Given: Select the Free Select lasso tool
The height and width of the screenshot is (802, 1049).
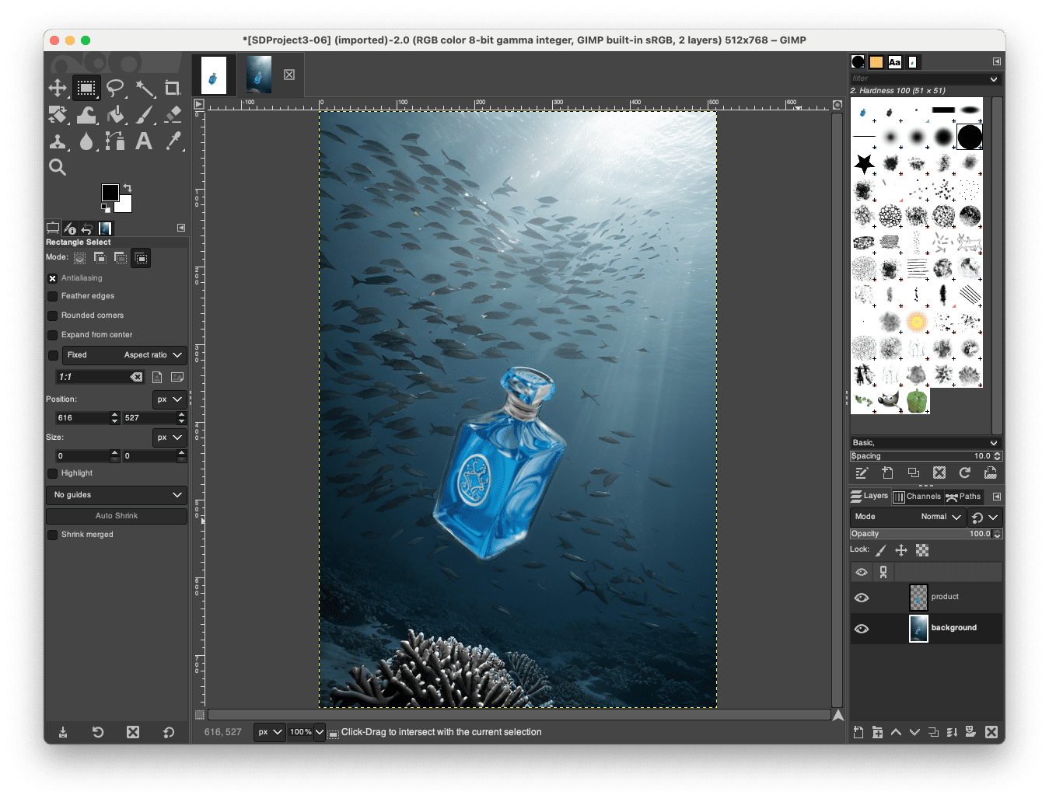Looking at the screenshot, I should 115,88.
